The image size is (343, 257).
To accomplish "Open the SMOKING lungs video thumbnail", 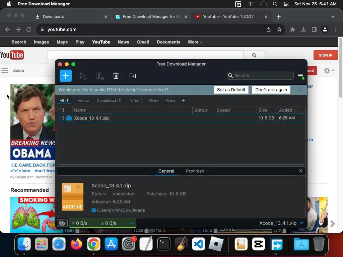I will (x=32, y=215).
